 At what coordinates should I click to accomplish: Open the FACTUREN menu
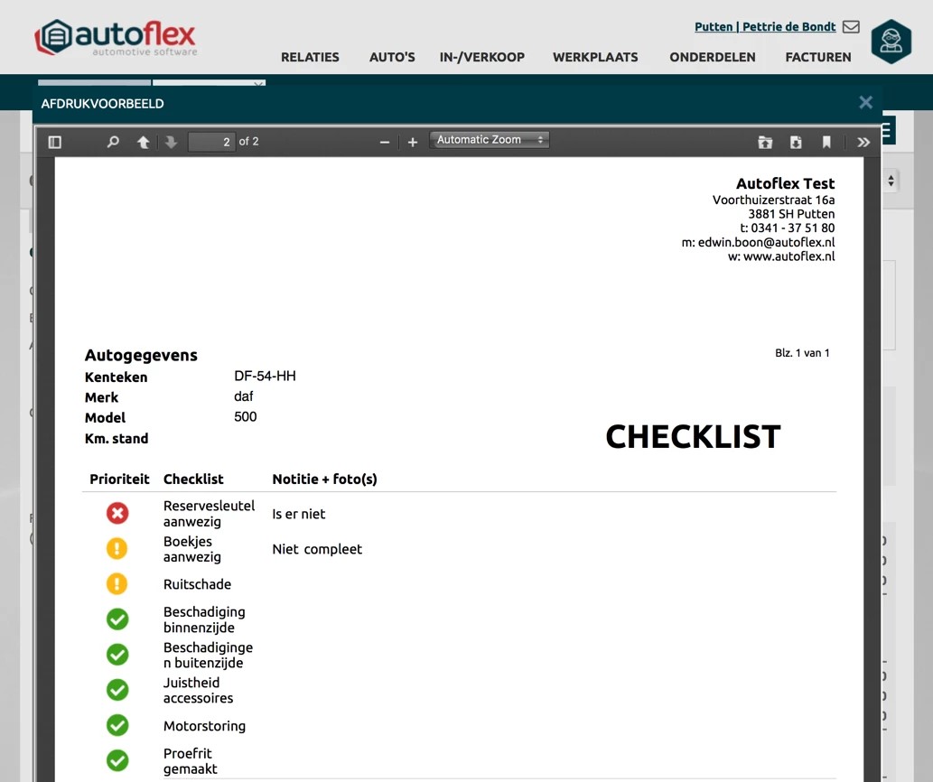coord(818,57)
